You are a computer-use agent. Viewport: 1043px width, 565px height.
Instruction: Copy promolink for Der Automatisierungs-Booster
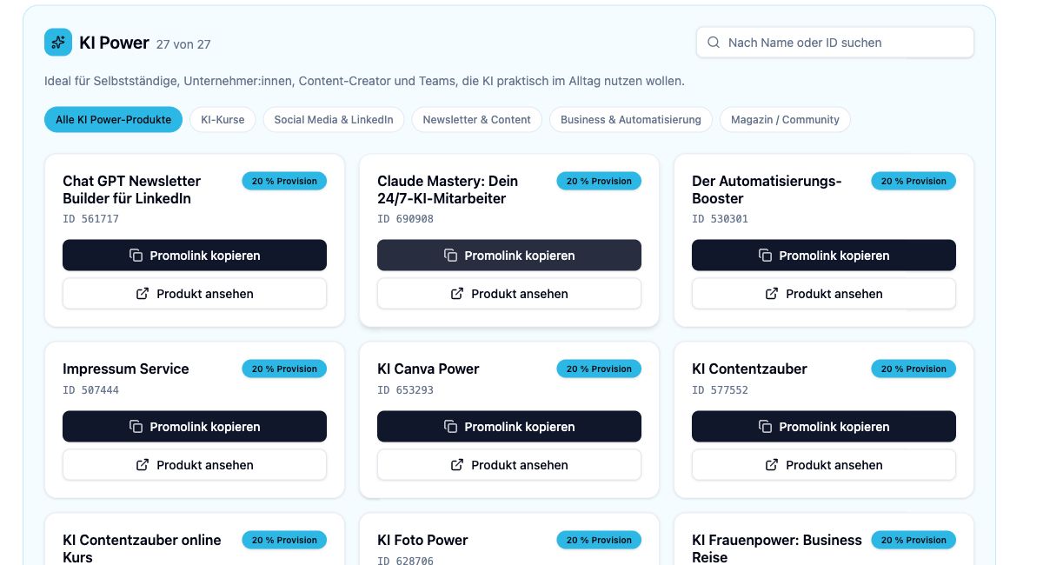coord(824,256)
